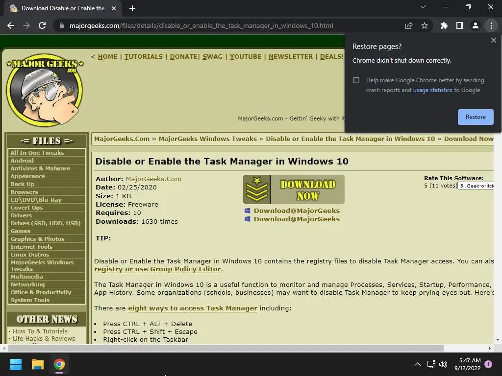Click MajorGeeks.Com in the breadcrumb
The width and height of the screenshot is (502, 376).
pos(122,139)
